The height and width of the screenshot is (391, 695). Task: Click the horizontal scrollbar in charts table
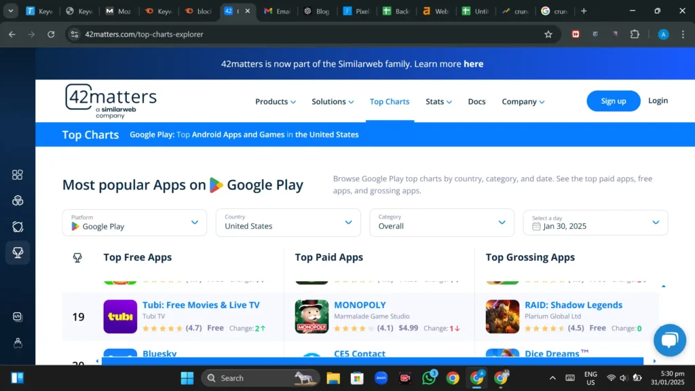point(373,361)
